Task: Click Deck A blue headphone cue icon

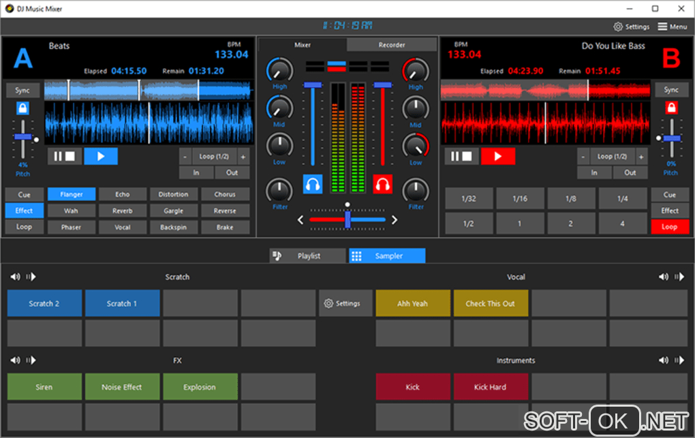Action: coord(313,184)
